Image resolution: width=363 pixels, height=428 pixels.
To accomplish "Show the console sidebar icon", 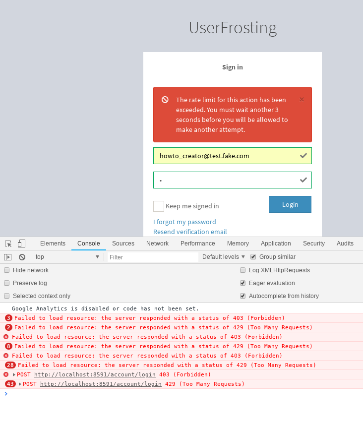I will point(7,257).
